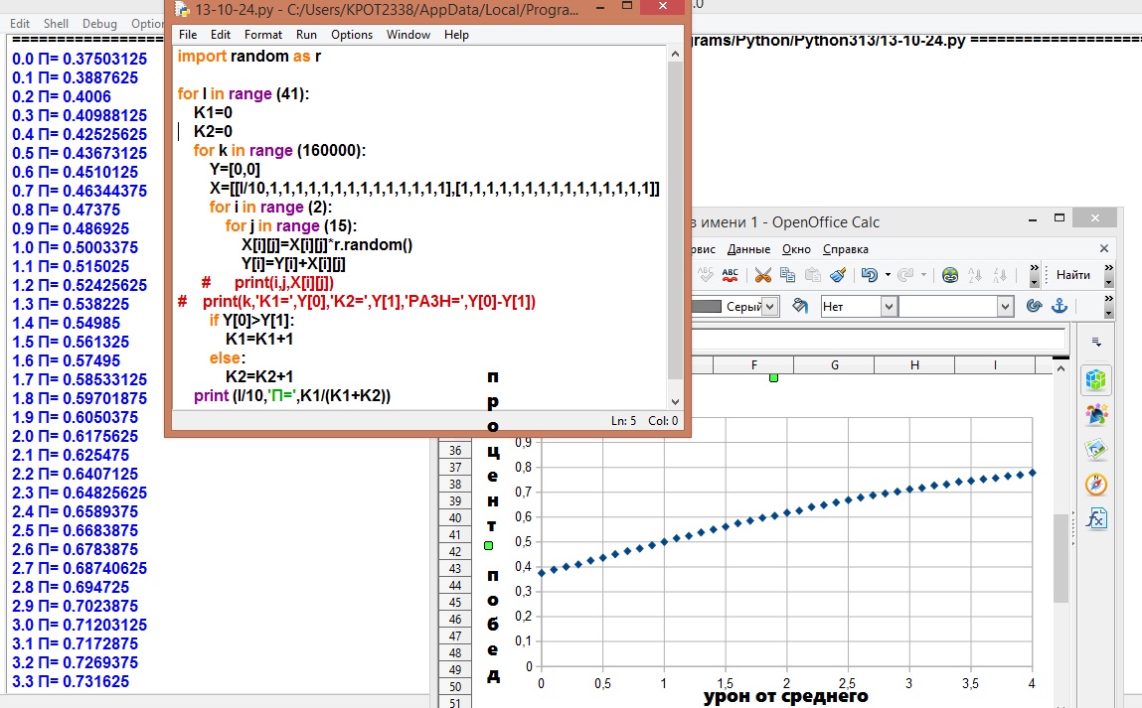Viewport: 1142px width, 708px height.
Task: Select the Format Paintbrush tool
Action: coord(838,275)
